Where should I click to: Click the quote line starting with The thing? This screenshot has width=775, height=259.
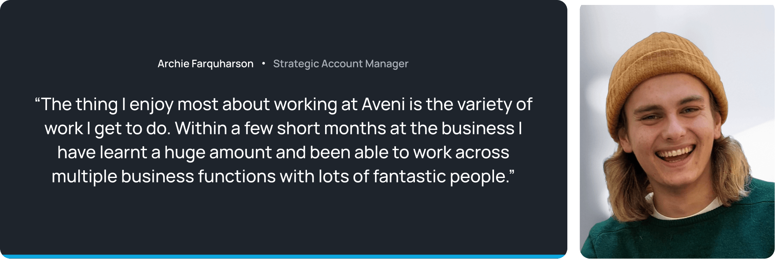click(283, 105)
